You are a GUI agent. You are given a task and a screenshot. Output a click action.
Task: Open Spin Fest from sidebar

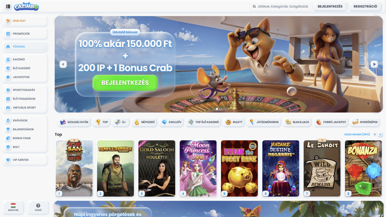[25, 21]
